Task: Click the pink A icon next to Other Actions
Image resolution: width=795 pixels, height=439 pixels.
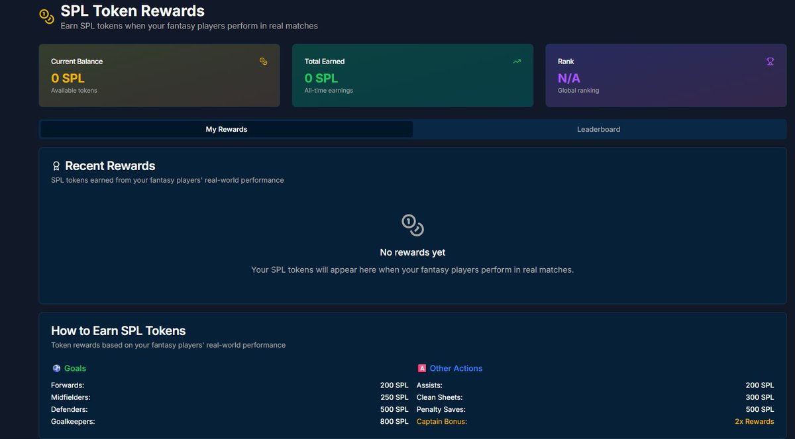Action: point(422,368)
